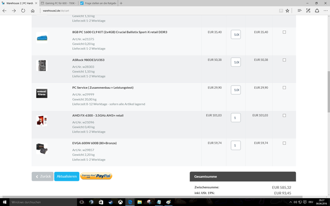Switch to Edge on the taskbar
Screen dimensions: 330x206
pos(130,202)
